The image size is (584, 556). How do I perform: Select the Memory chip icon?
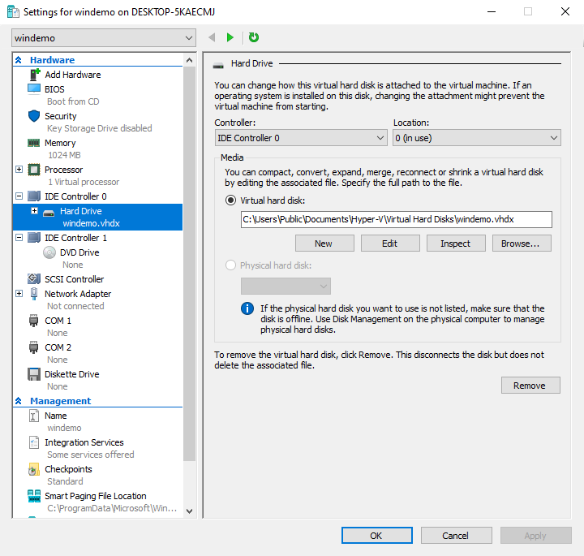pos(34,143)
